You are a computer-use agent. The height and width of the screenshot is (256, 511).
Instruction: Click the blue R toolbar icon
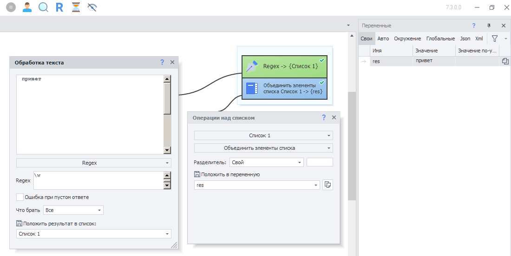pos(59,7)
